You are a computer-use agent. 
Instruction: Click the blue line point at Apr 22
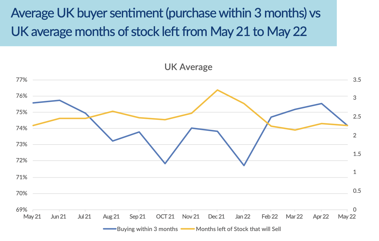tap(321, 104)
